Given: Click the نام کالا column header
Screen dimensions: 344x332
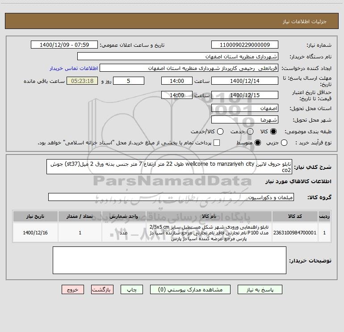Looking at the screenshot, I should click(x=209, y=216).
